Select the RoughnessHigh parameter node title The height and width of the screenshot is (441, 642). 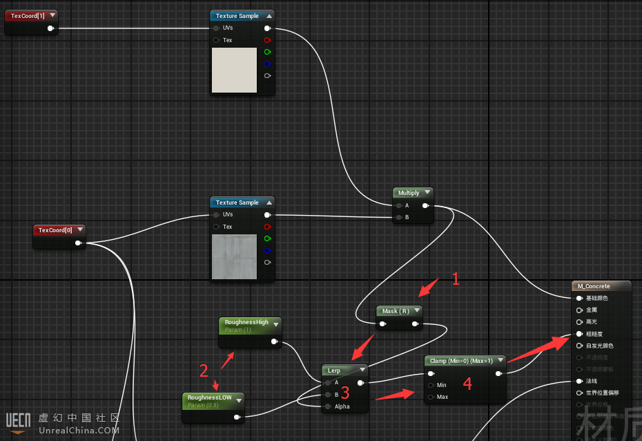point(246,322)
